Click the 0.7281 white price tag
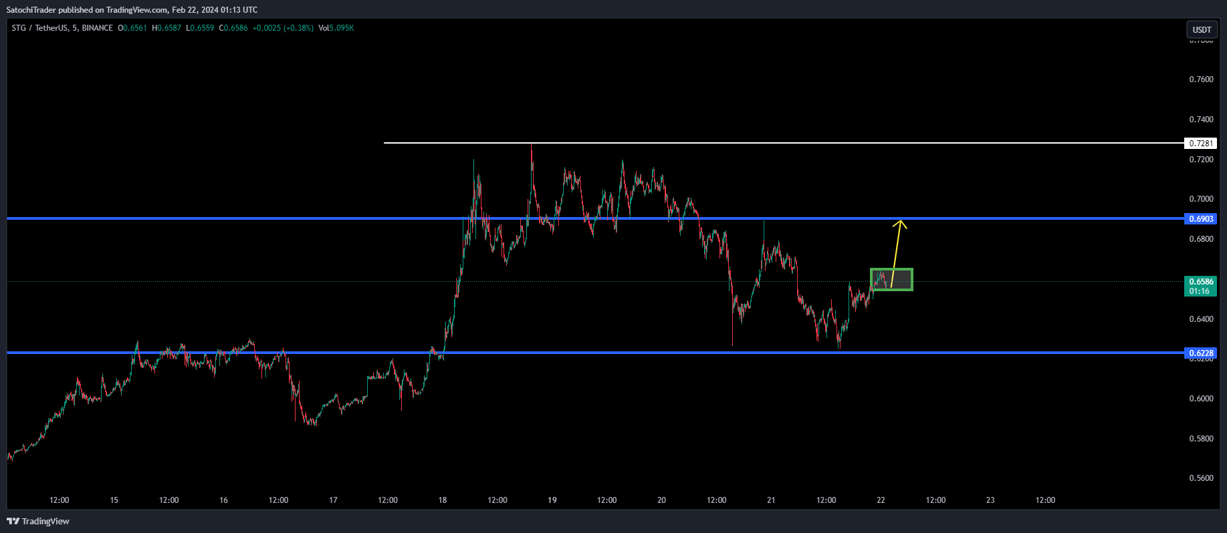This screenshot has width=1227, height=533. 1200,143
